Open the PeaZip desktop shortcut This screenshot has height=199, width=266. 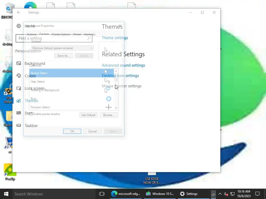pyautogui.click(x=10, y=172)
